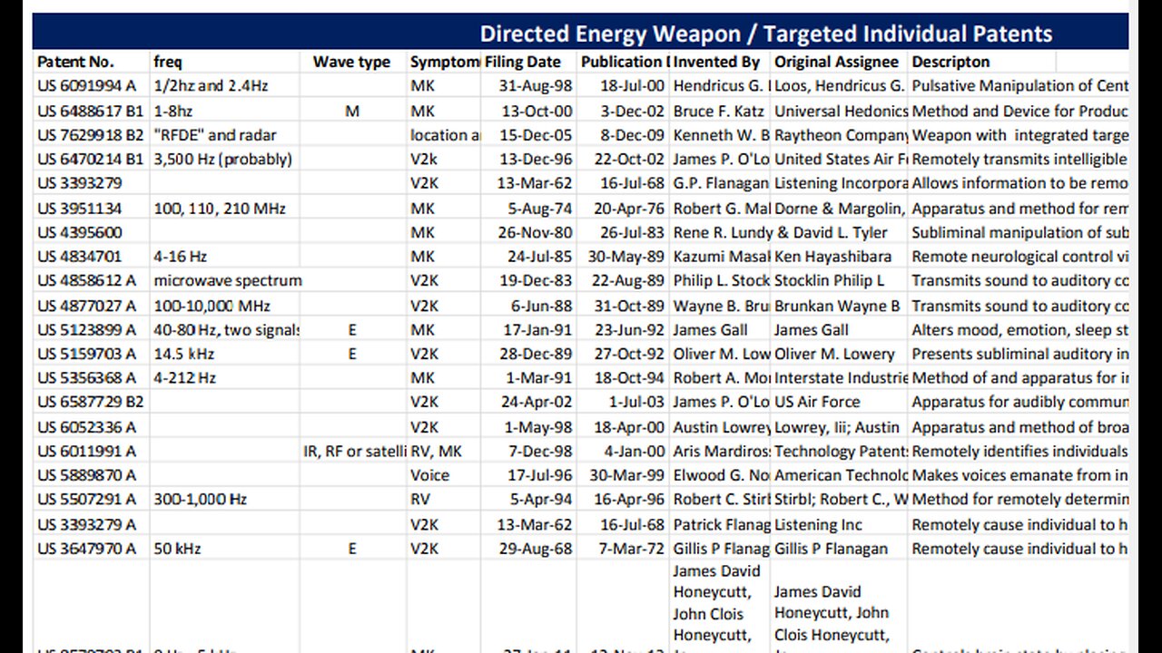The height and width of the screenshot is (653, 1162).
Task: Select assignee "Lowrey, Iii; Austin"
Action: click(x=837, y=427)
